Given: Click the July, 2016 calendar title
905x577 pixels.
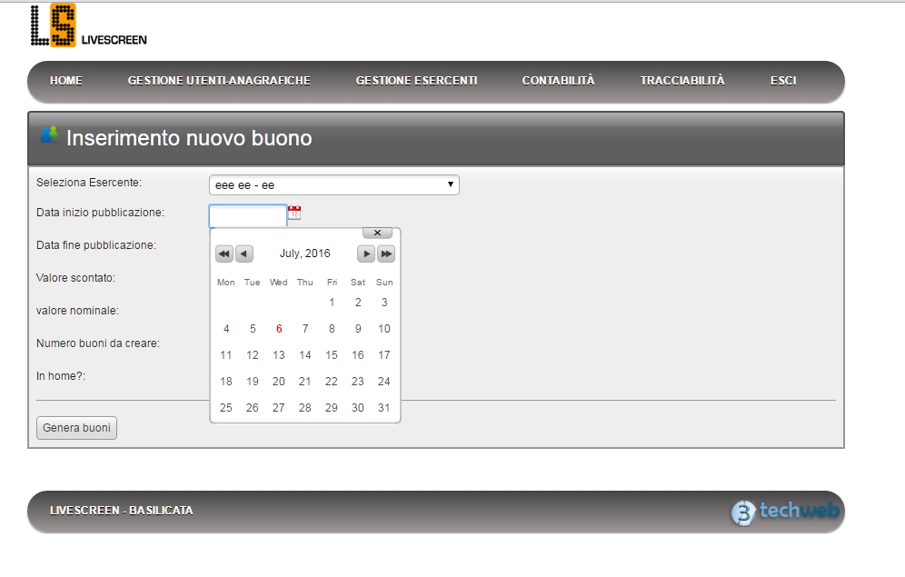Looking at the screenshot, I should [305, 254].
